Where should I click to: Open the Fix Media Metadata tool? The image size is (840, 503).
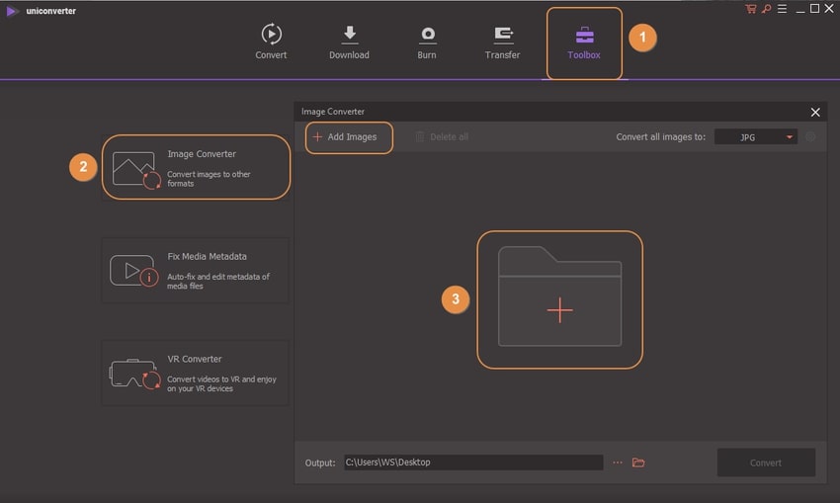click(196, 270)
